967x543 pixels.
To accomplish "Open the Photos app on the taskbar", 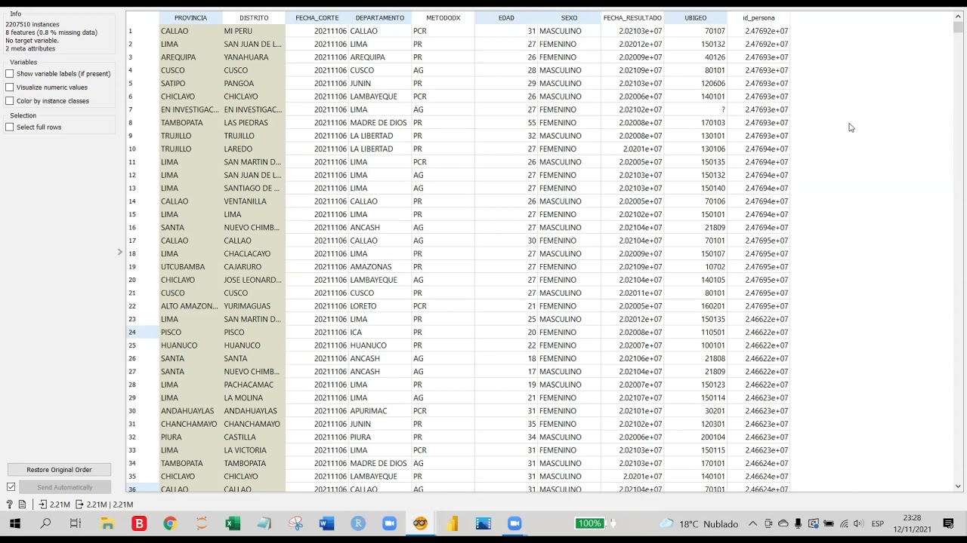I will (x=483, y=523).
